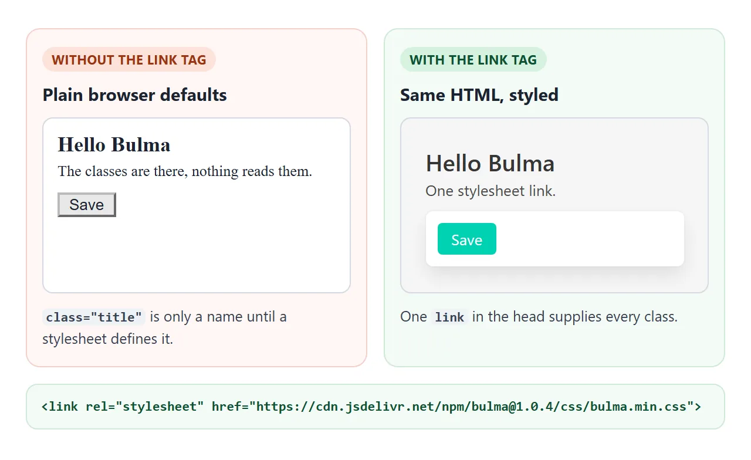The image size is (751, 460).
Task: Click the "Hello Bulma" title in the styled preview
Action: tap(490, 163)
